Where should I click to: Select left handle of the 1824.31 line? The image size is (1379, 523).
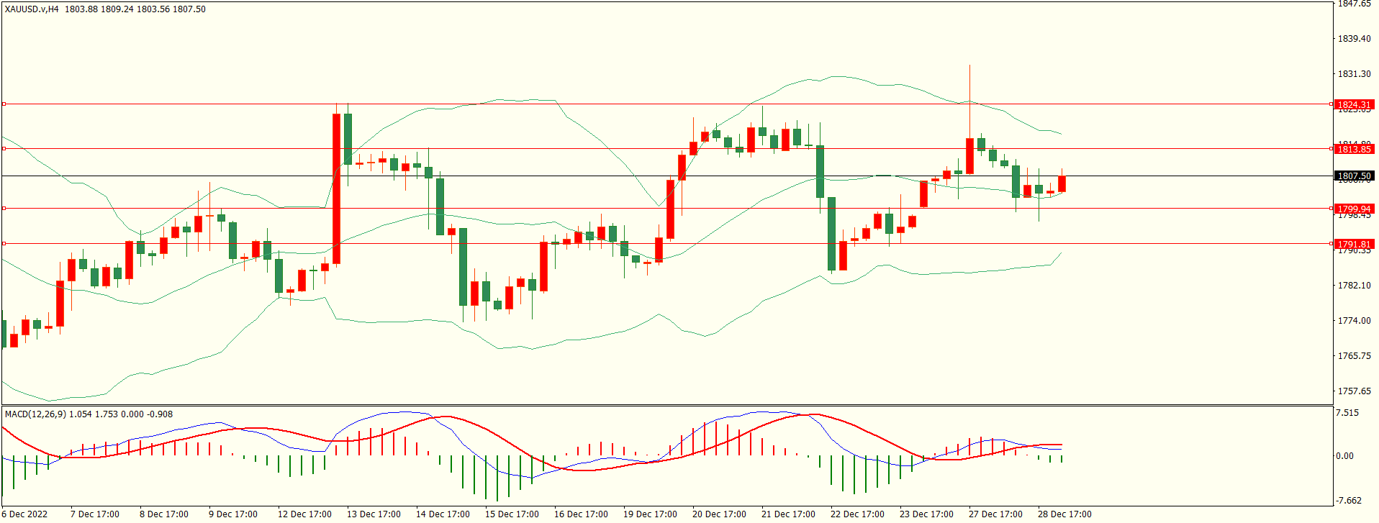coord(4,104)
